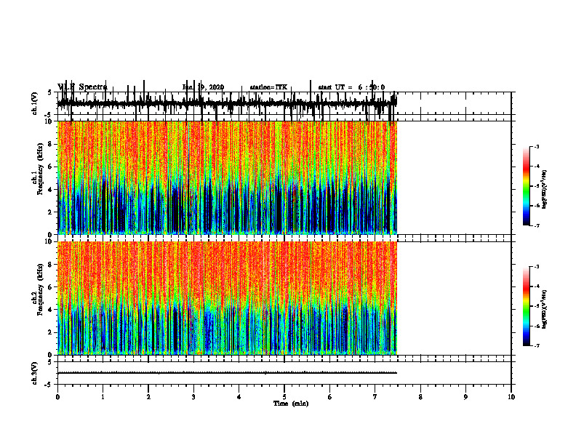
Task: Click the ch.2 spectrogram color scale bar
Action: point(527,306)
